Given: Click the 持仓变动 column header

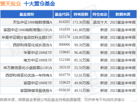Looking at the screenshot, I should pyautogui.click(x=100, y=14).
